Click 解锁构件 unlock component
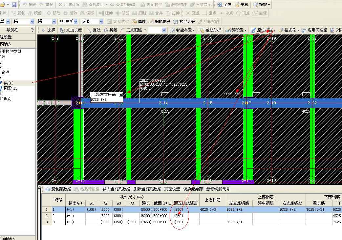The image size is (342, 240). [x=176, y=4]
